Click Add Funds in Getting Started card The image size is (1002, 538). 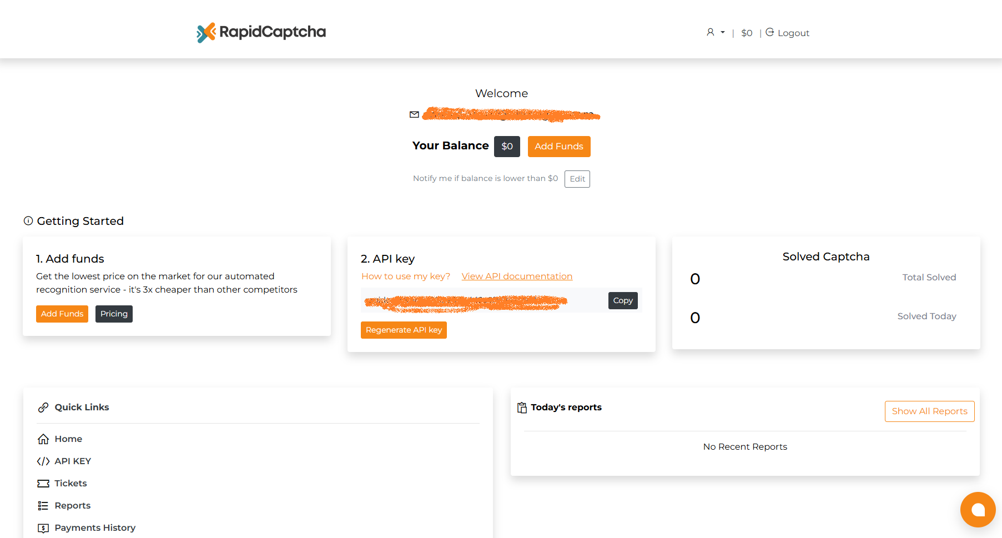point(62,314)
